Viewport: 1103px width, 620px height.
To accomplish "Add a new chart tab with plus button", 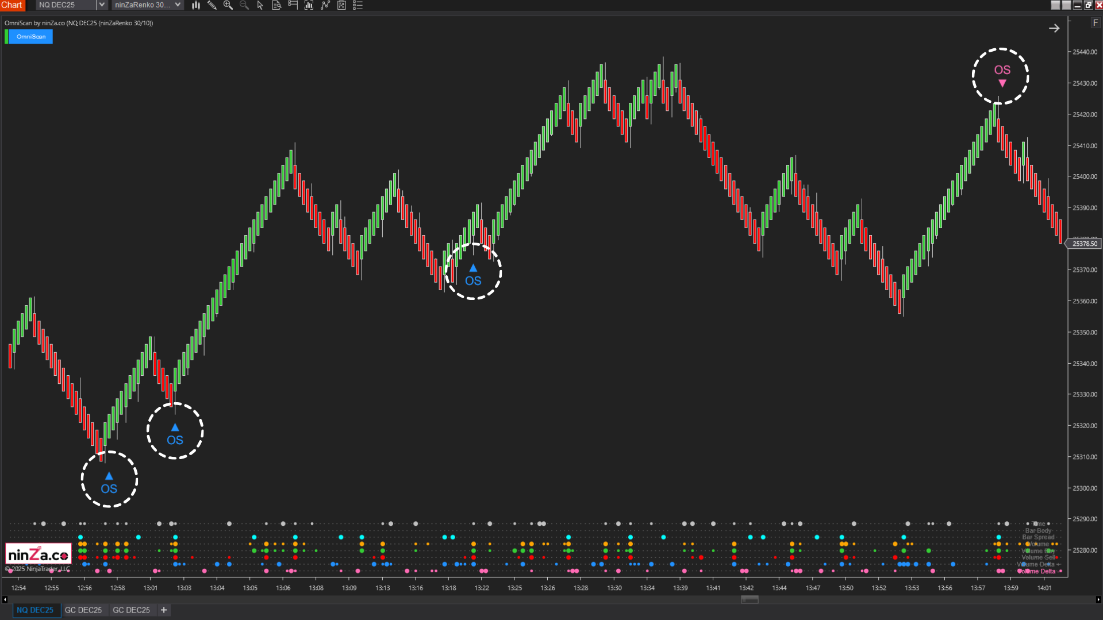I will pyautogui.click(x=163, y=610).
